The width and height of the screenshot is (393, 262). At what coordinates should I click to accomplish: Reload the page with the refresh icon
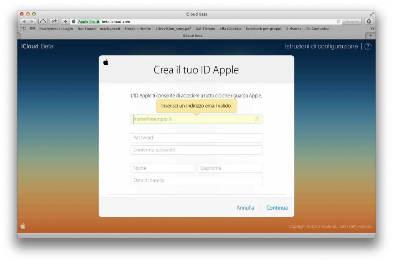[x=338, y=22]
